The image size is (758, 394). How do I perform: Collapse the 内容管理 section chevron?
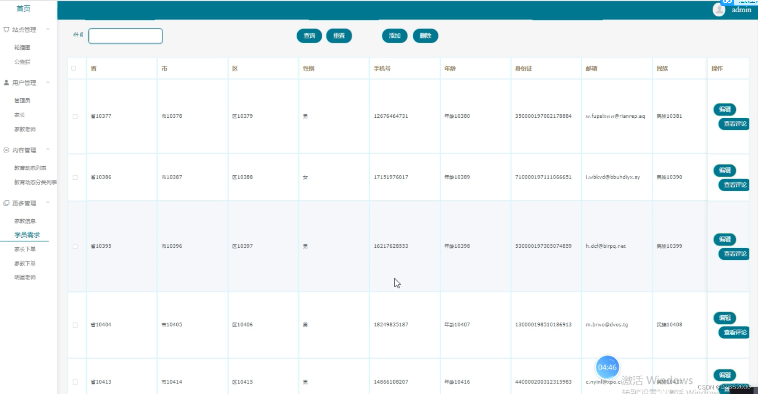[48, 149]
